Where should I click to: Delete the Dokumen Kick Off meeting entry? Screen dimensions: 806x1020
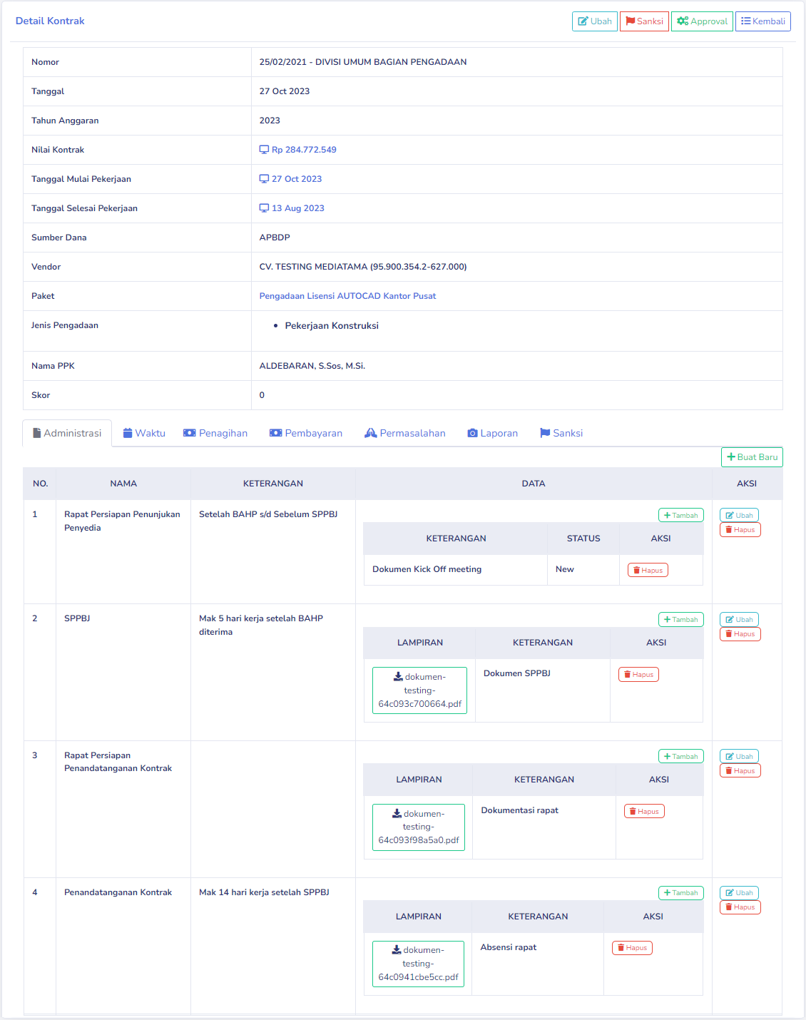click(648, 570)
